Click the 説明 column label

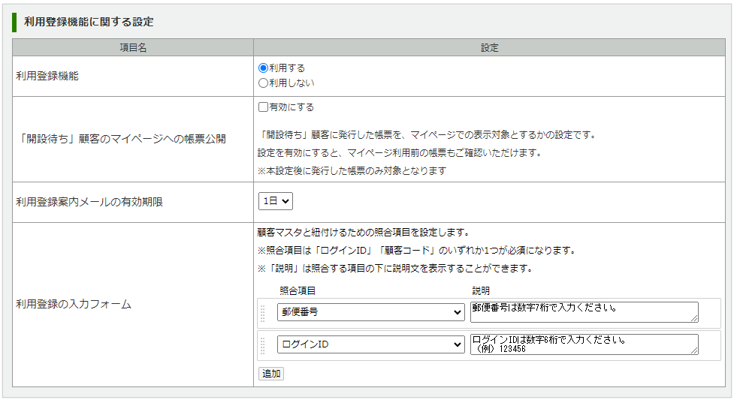pyautogui.click(x=481, y=290)
